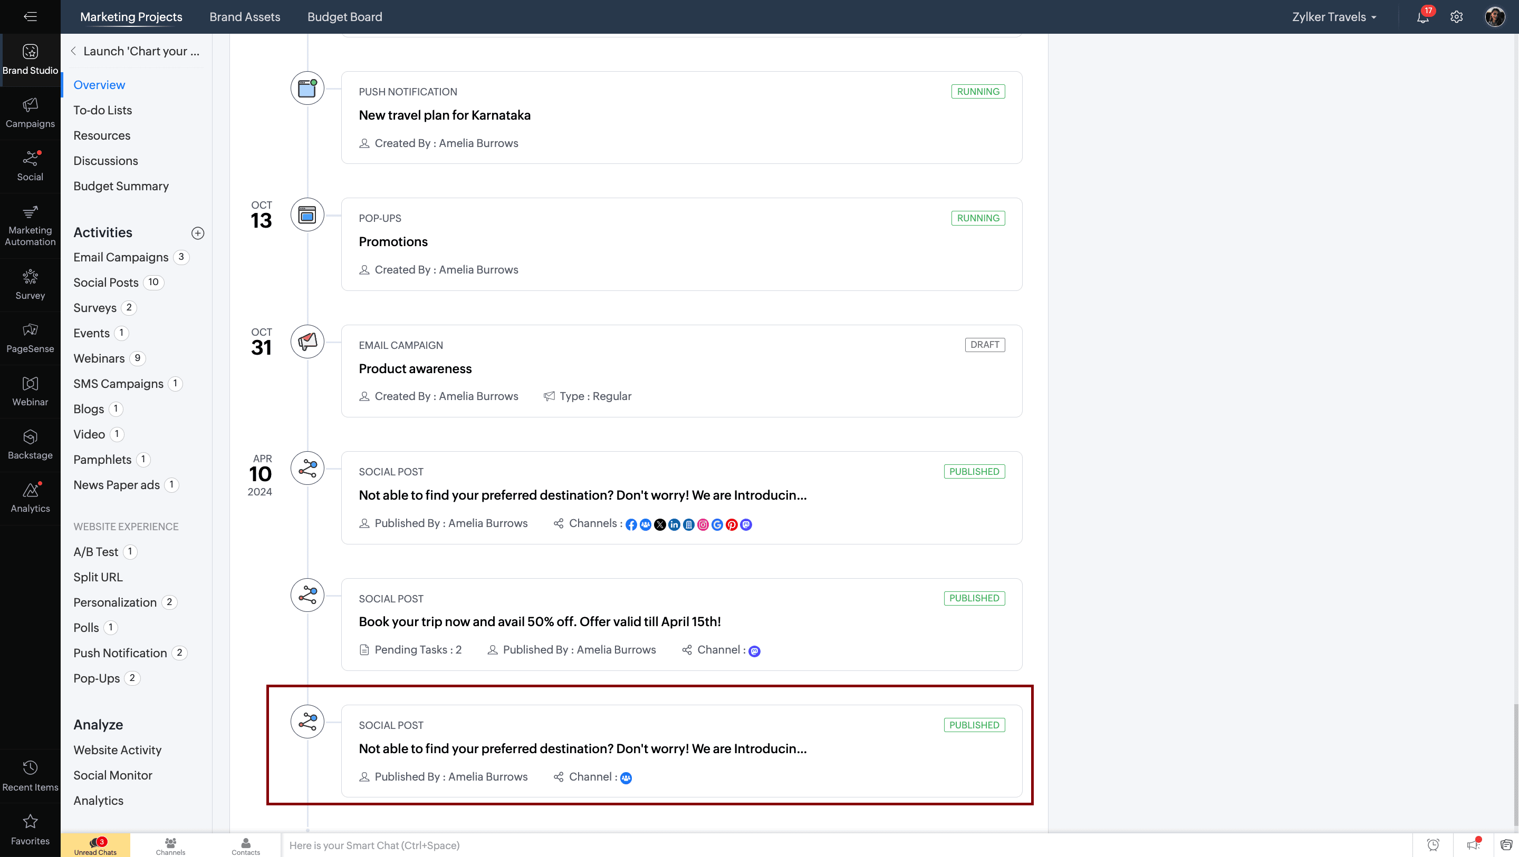The width and height of the screenshot is (1519, 857).
Task: Click the Mastodon channel icon on 50% off post
Action: click(754, 651)
